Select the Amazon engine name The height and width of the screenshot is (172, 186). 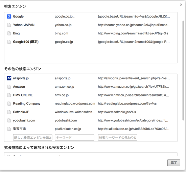19,87
